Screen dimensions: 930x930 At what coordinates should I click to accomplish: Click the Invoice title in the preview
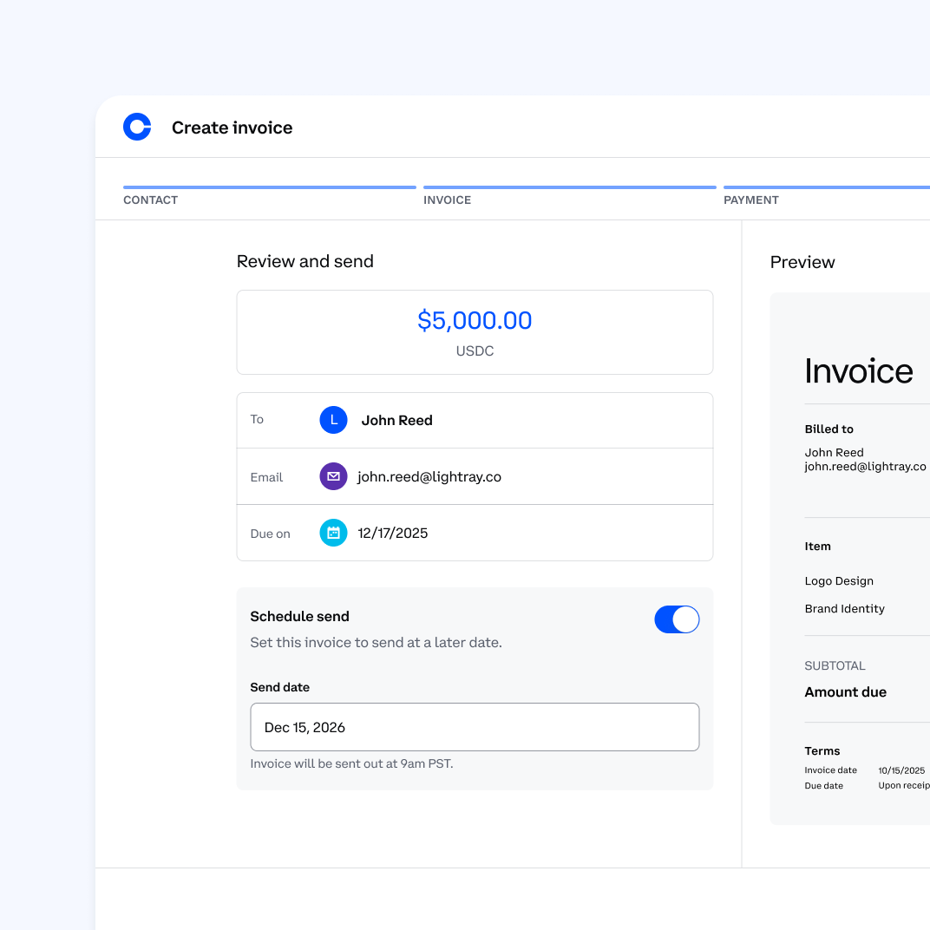tap(858, 371)
